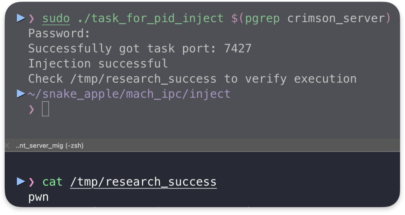Click the underlined /tmp/research_success cat argument
This screenshot has height=215, width=405.
tap(143, 182)
